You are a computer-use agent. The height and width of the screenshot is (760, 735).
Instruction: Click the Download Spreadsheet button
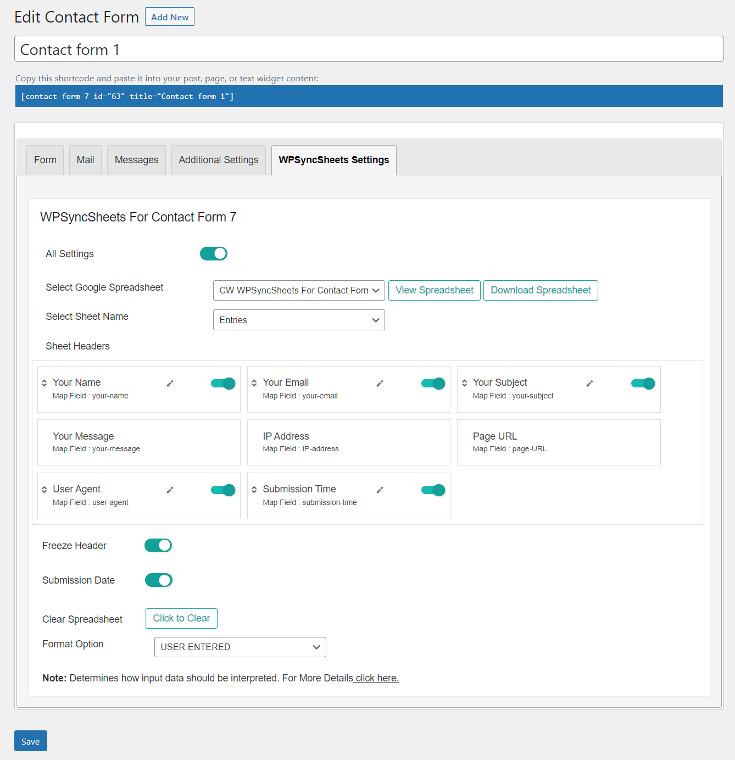[540, 290]
